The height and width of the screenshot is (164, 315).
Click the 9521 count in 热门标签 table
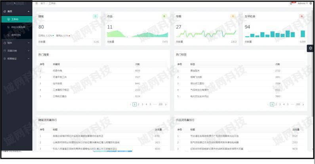[278, 90]
